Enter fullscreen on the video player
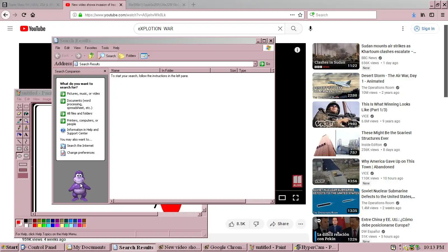Viewport: 448px width, 252px height. (x=296, y=198)
